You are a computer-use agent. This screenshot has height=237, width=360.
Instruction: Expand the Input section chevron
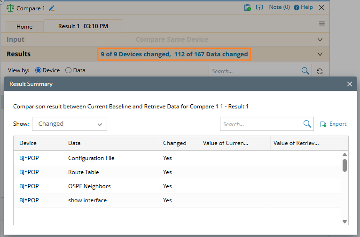(x=320, y=40)
